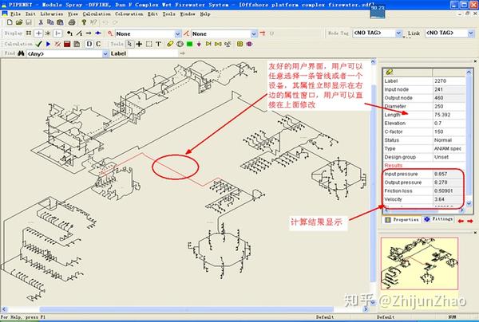Select the yellow pipe drawing tool
Screen dimensions: 479x322
170,44
